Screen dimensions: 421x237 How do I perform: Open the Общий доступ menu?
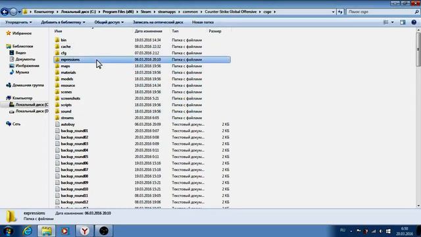point(109,22)
